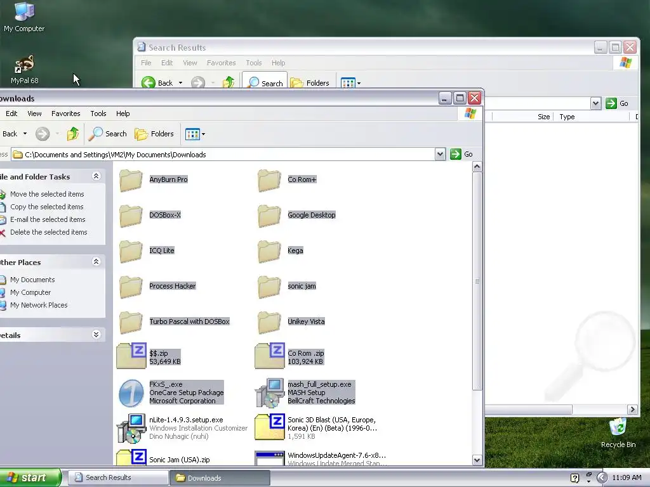Open the Downloads address bar dropdown
This screenshot has height=487, width=650.
(x=440, y=155)
